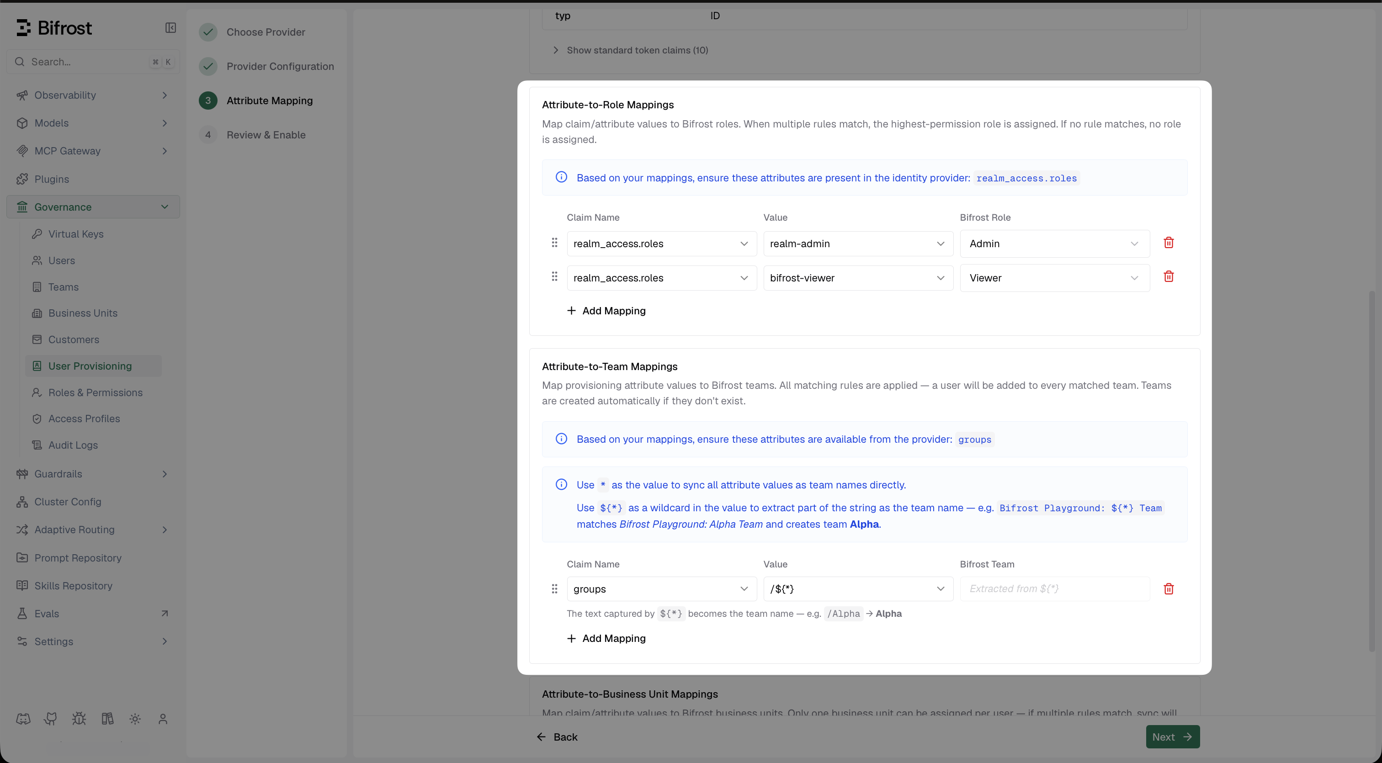Click the Models cube icon

(22, 123)
